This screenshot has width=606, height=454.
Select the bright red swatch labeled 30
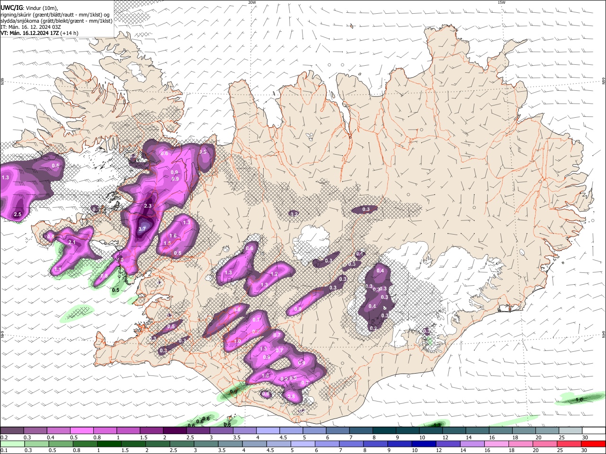tap(593, 444)
